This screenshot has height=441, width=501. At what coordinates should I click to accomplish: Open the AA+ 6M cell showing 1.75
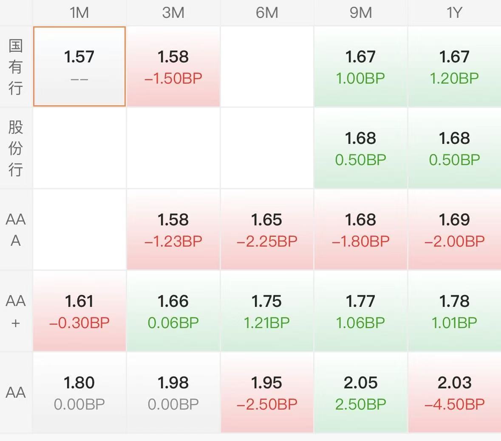click(x=267, y=311)
